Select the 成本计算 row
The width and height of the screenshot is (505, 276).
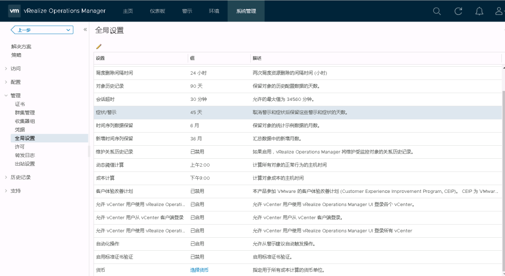point(298,178)
